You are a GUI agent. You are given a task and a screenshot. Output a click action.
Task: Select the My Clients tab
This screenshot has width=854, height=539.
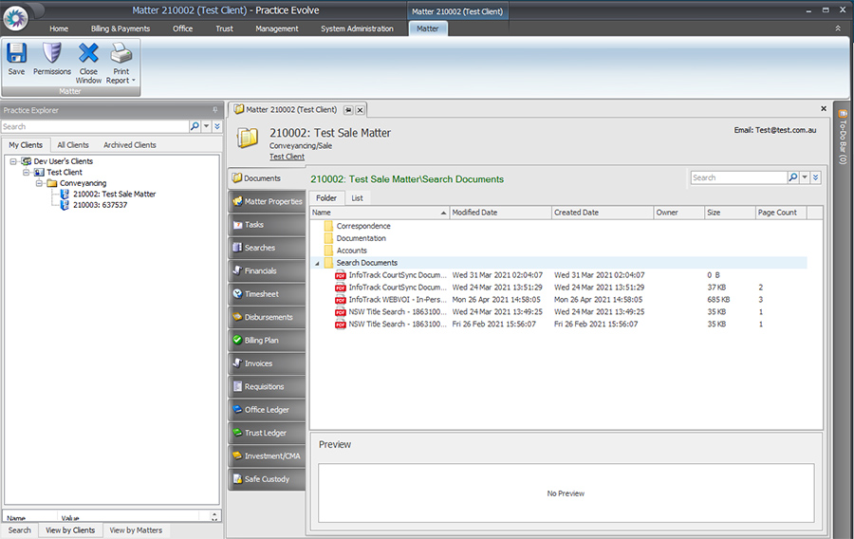[26, 145]
